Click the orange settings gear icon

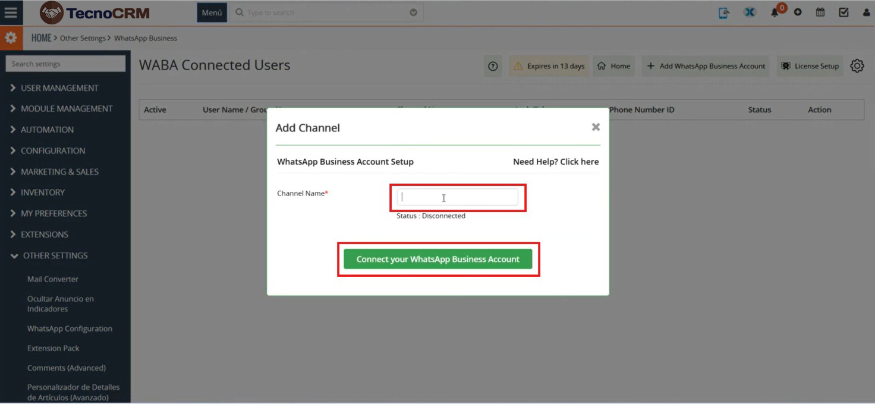coord(11,38)
